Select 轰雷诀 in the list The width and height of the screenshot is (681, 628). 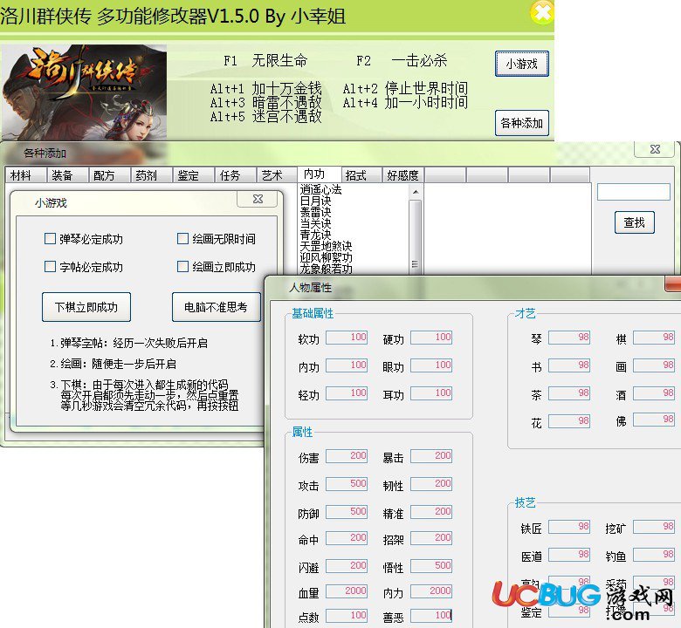315,212
